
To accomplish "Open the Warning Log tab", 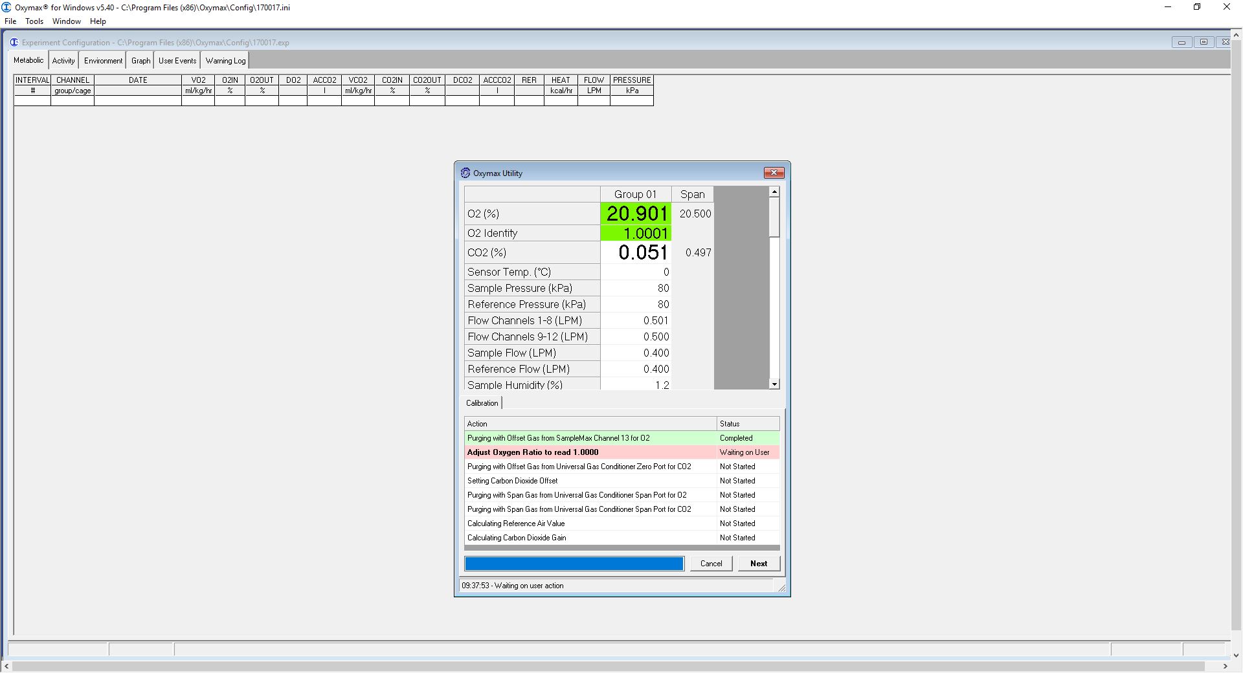I will pyautogui.click(x=225, y=61).
